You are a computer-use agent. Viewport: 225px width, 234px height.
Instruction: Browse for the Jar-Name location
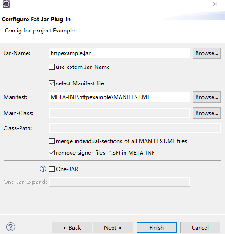click(x=207, y=53)
